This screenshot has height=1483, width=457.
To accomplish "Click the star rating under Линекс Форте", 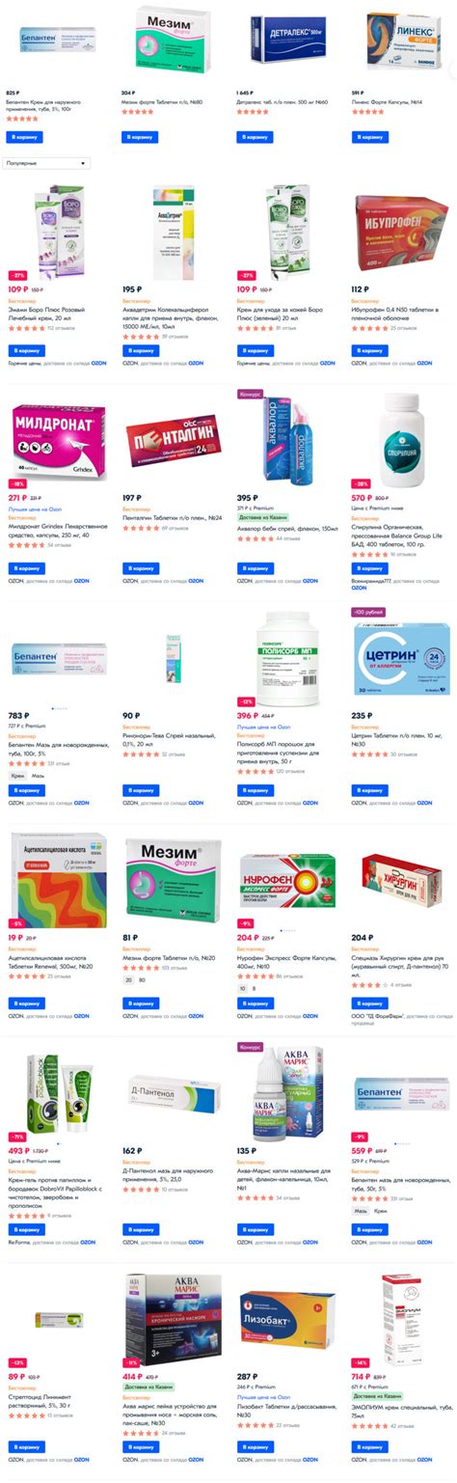I will click(x=369, y=112).
